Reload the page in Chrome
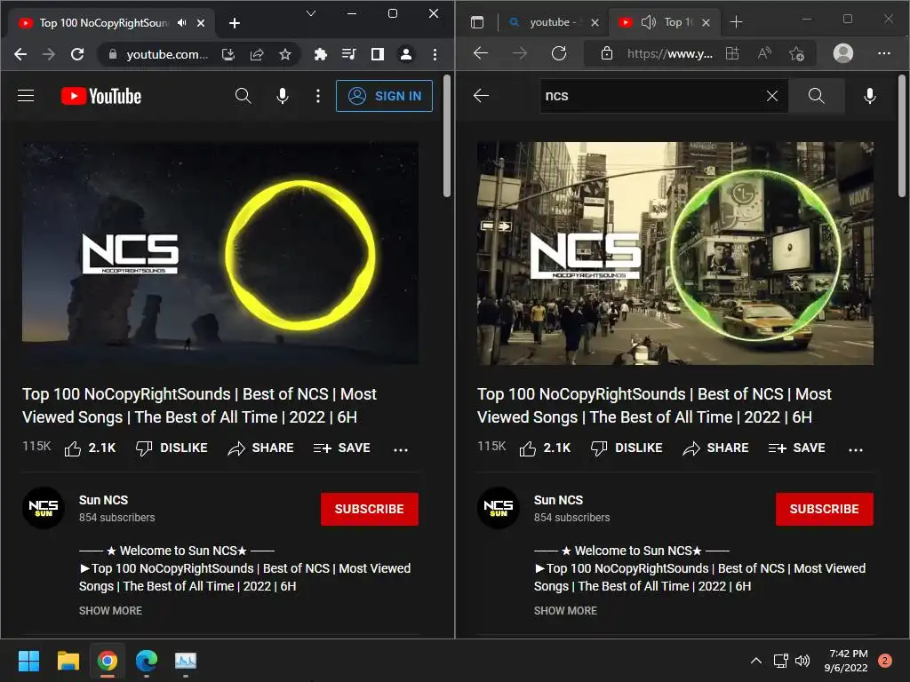Image resolution: width=910 pixels, height=682 pixels. tap(77, 54)
